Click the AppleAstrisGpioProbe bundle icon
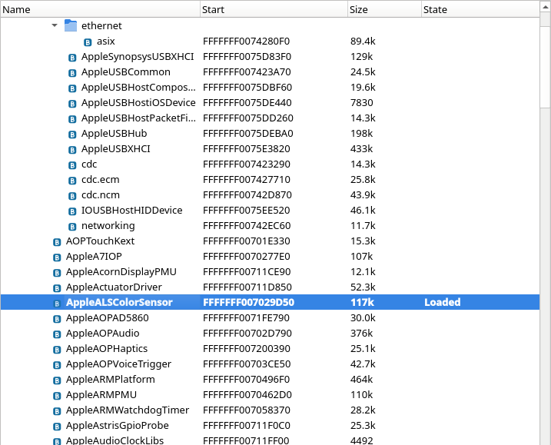The height and width of the screenshot is (445, 551). pyautogui.click(x=57, y=427)
